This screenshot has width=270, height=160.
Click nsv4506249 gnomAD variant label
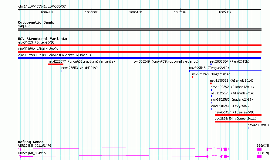165,61
